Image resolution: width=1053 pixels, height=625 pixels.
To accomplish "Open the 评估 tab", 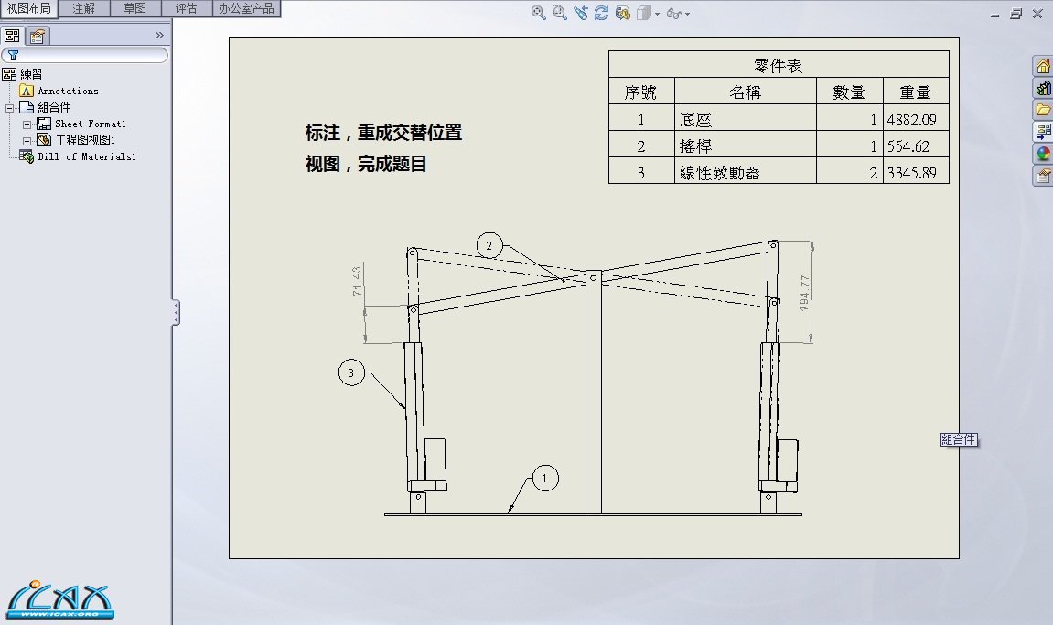I will pyautogui.click(x=186, y=8).
